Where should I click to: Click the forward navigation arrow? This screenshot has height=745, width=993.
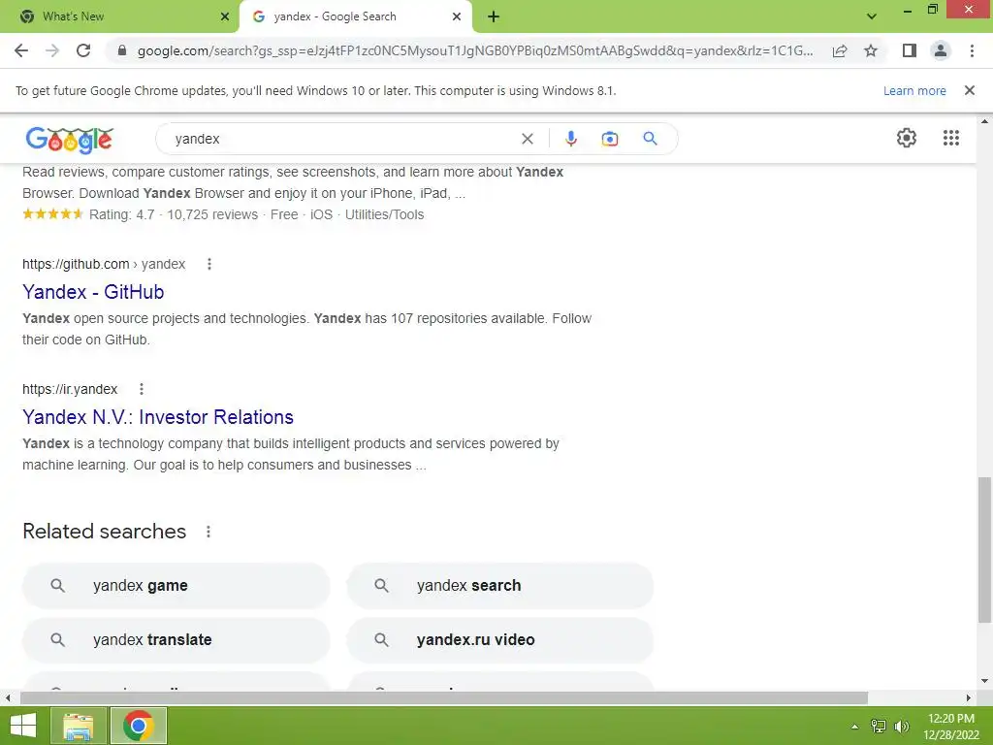tap(52, 50)
